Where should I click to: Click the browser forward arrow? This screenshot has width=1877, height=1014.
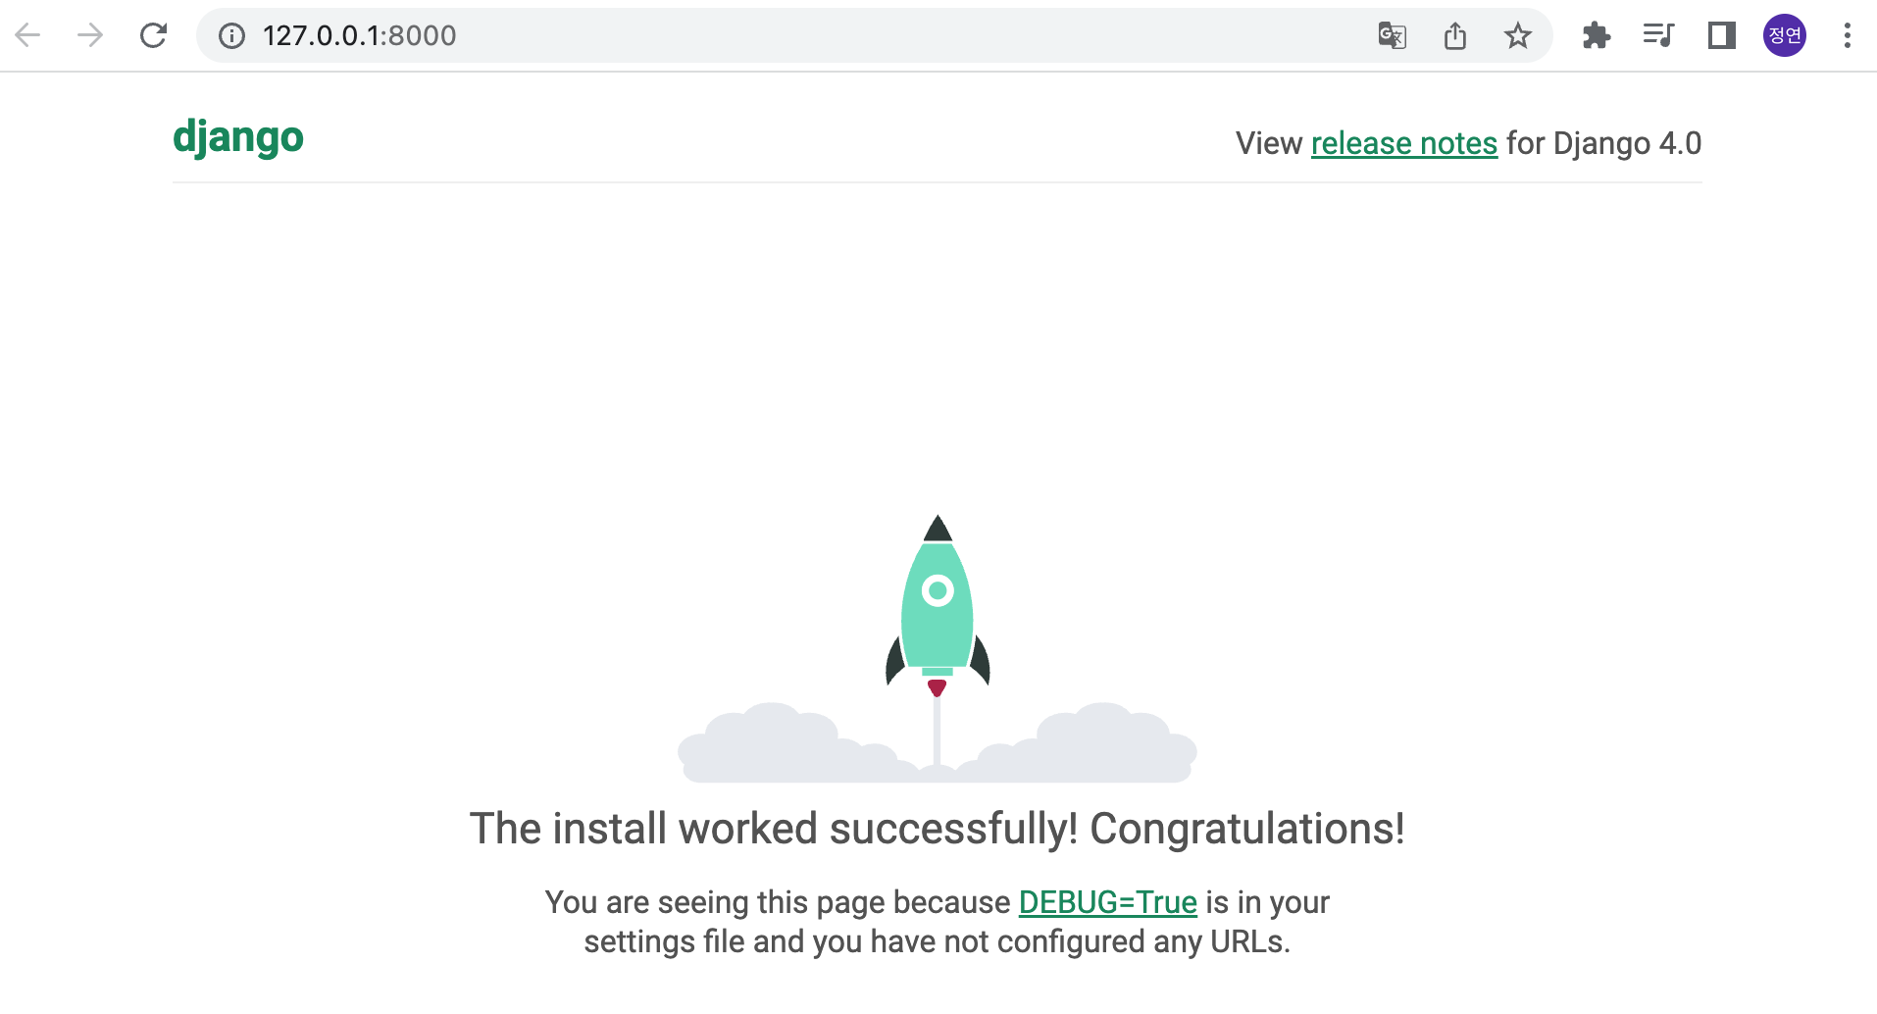[90, 36]
